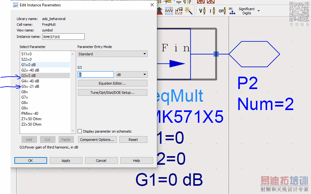311x194 pixels.
Task: Select the empty G7= parameter
Action: pos(45,97)
